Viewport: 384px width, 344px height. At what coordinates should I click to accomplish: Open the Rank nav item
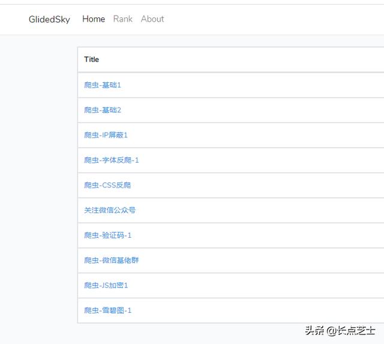[122, 19]
